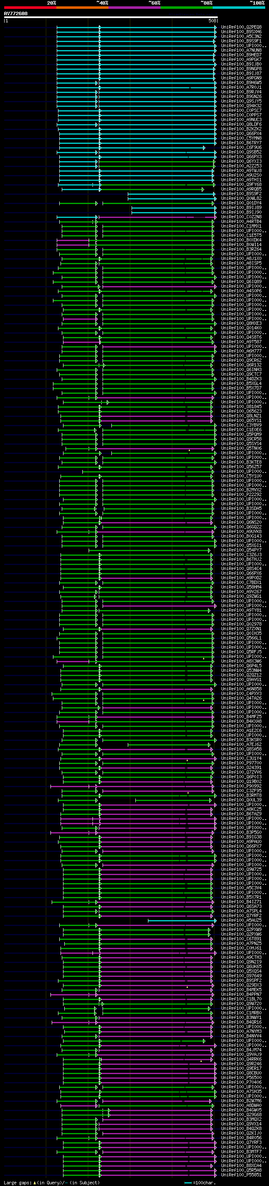Select the UniRef100_B3RZ64 label
The height and width of the screenshot is (1186, 269).
(241, 249)
